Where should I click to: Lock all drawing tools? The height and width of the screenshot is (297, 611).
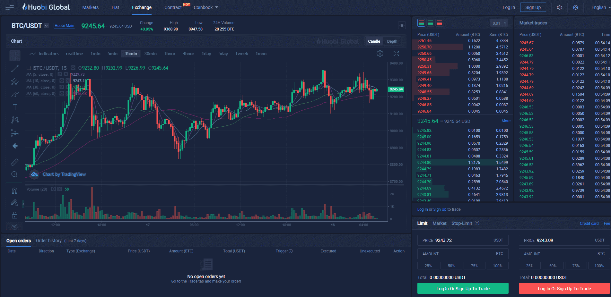point(15,215)
